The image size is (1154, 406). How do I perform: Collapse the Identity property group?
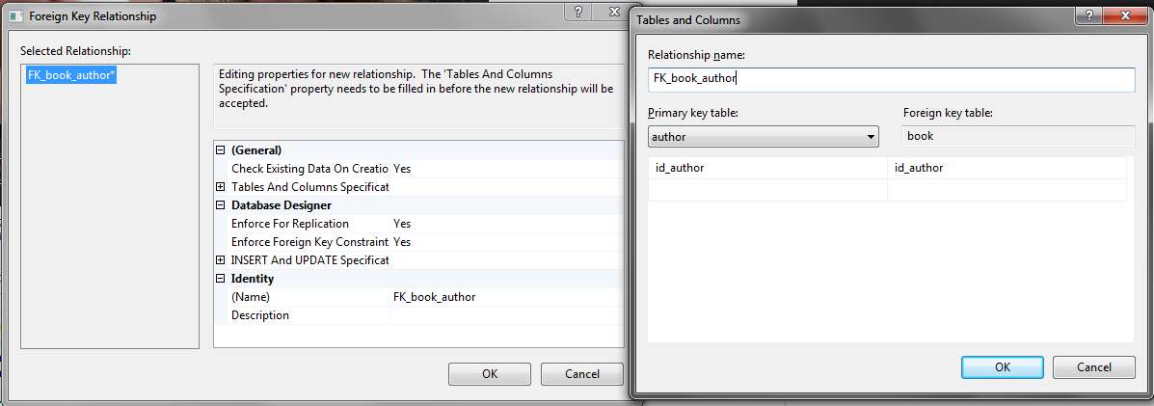pyautogui.click(x=220, y=279)
